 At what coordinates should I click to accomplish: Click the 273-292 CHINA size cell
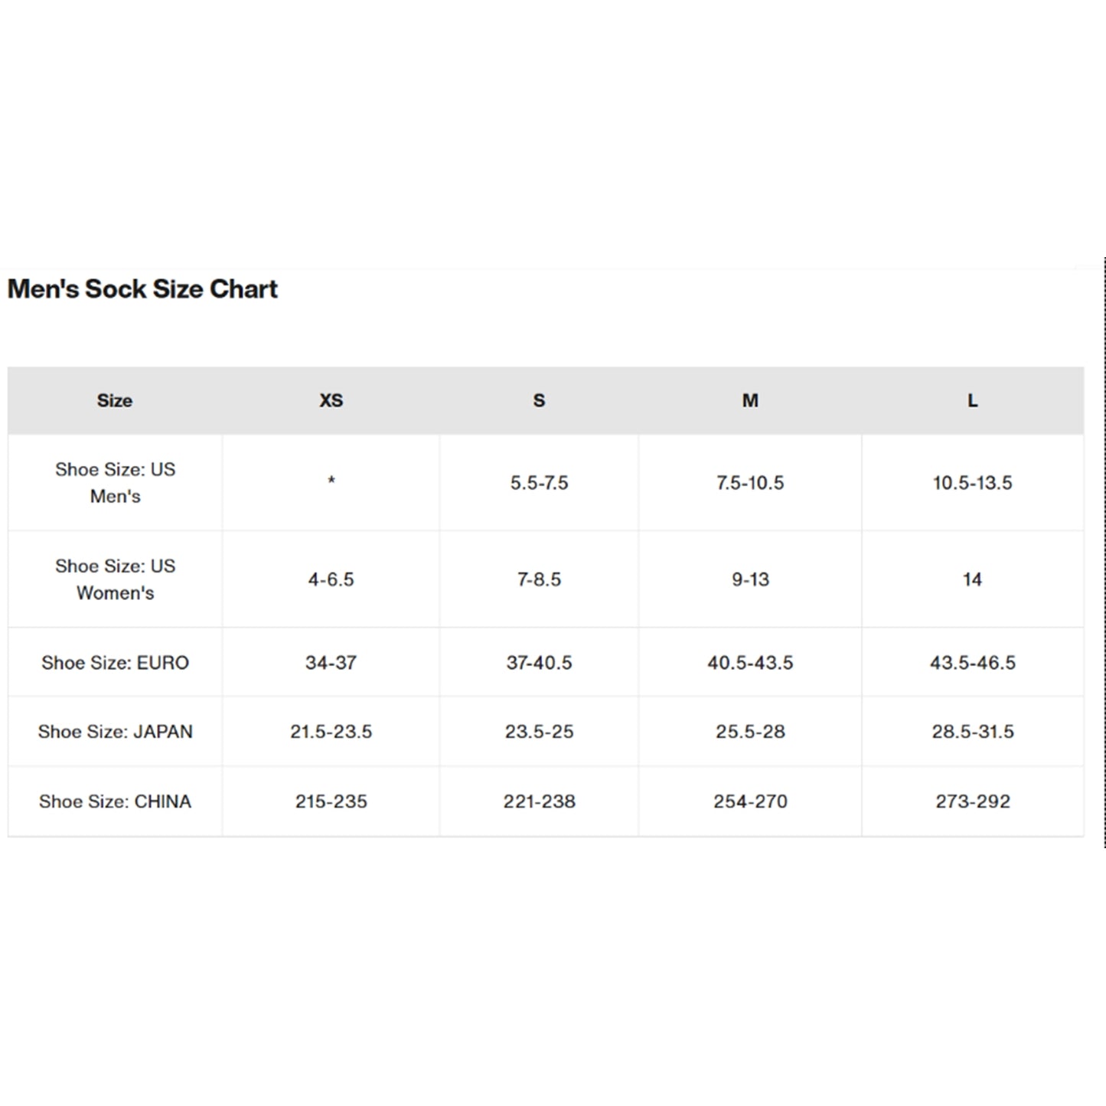click(972, 801)
